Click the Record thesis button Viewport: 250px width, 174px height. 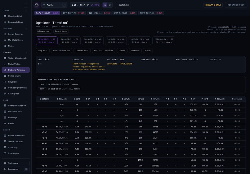coord(61,31)
